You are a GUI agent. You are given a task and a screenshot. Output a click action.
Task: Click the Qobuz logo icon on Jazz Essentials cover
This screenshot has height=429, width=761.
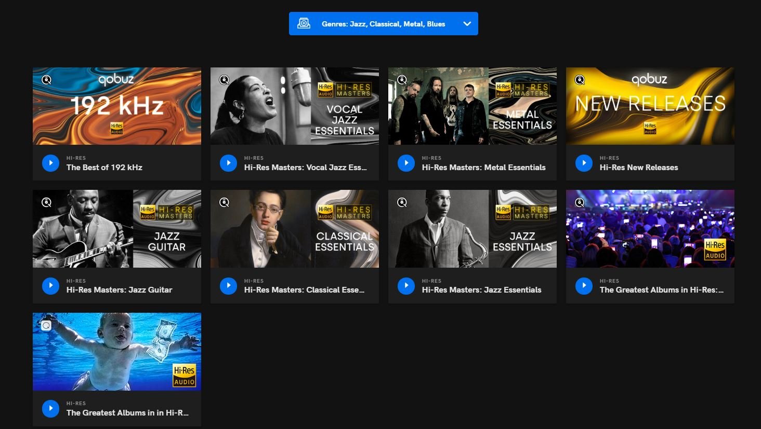[402, 202]
